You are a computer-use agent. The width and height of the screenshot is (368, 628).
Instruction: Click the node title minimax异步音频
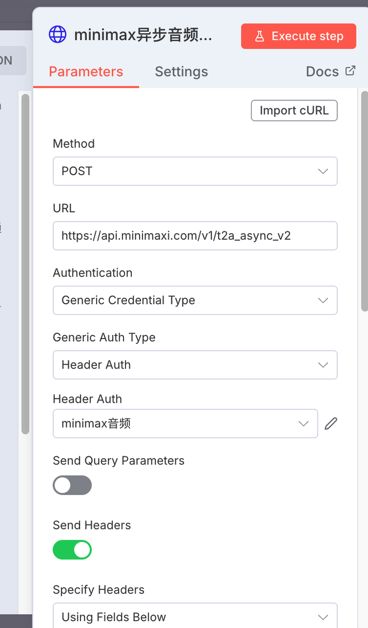pyautogui.click(x=143, y=35)
